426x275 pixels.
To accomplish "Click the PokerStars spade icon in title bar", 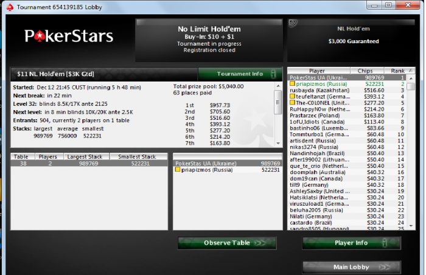I will [10, 7].
